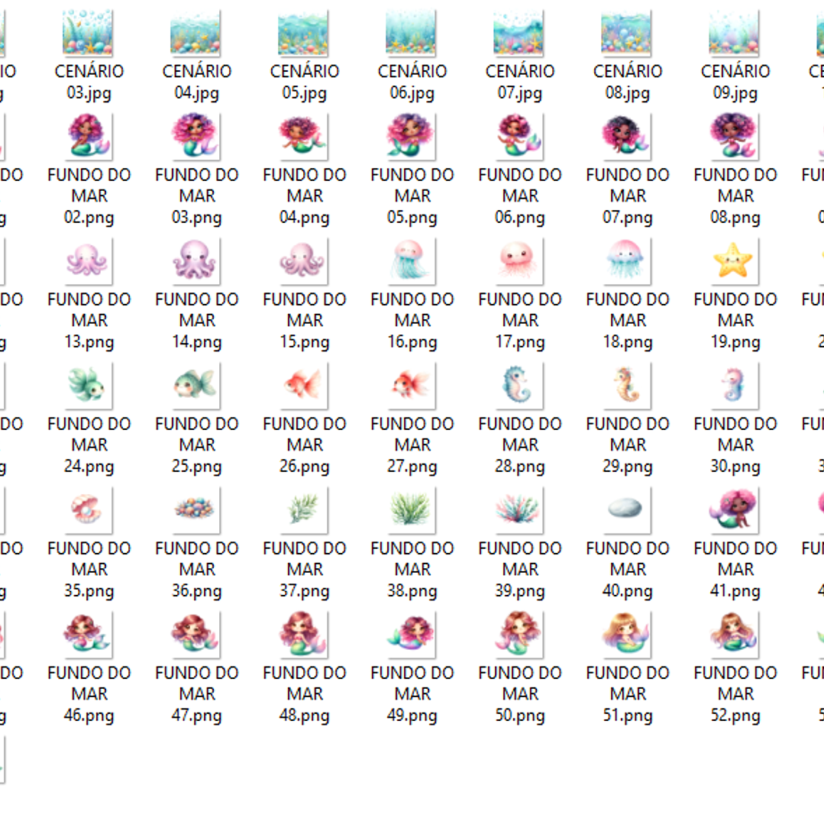Click the FUNDO DO MAR 07.png mermaid
Screen dimensions: 824x824
tap(627, 136)
